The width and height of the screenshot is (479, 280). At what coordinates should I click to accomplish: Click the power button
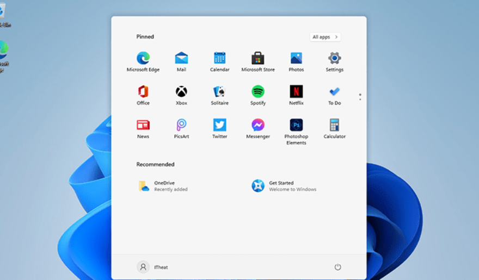337,267
